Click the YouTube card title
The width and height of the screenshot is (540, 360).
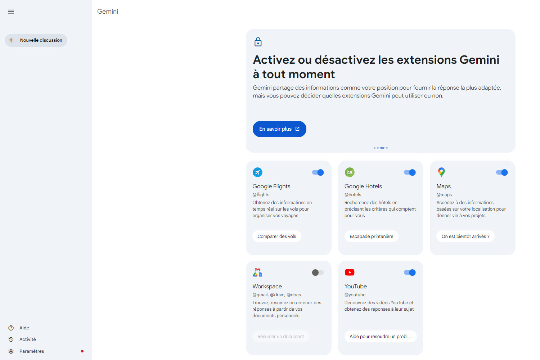356,286
